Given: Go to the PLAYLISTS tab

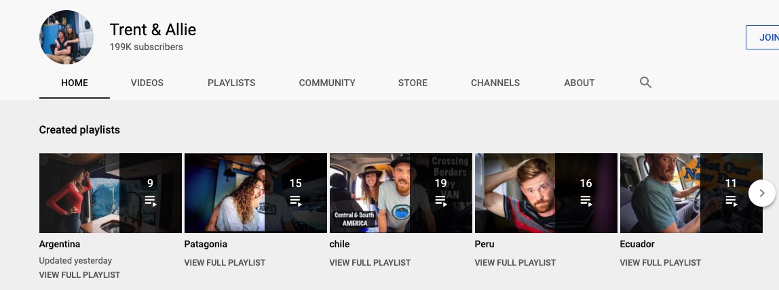Looking at the screenshot, I should [231, 83].
